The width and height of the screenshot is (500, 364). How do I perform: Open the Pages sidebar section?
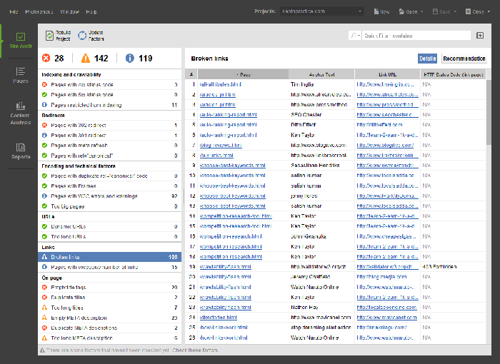point(21,74)
